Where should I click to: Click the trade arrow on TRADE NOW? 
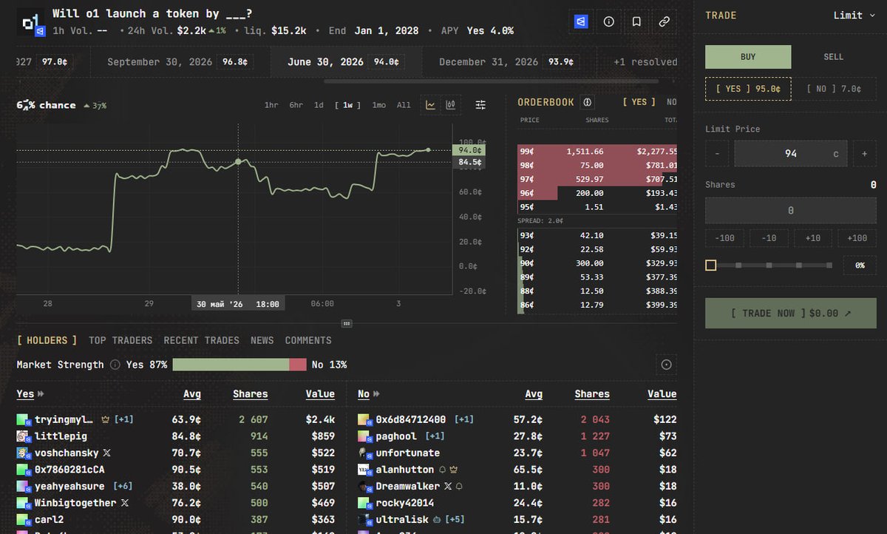click(x=847, y=314)
